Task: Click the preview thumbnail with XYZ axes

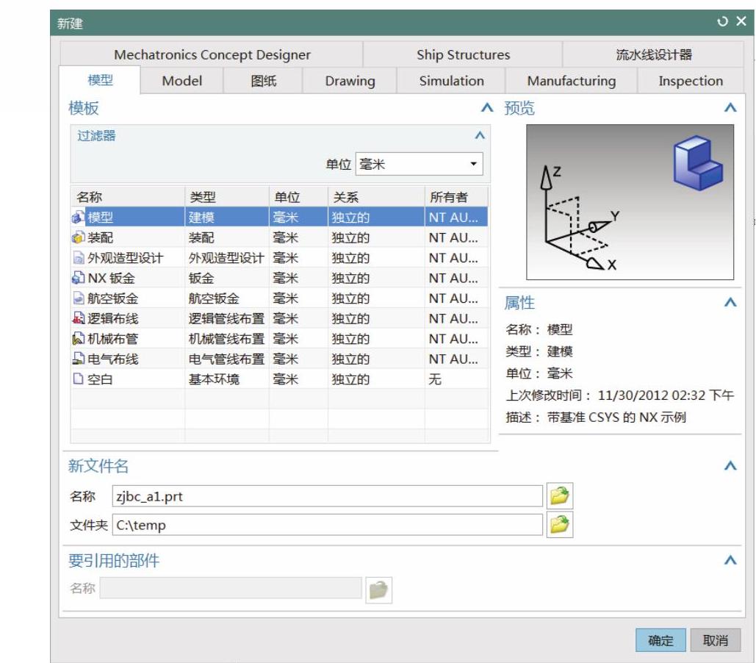Action: 630,202
